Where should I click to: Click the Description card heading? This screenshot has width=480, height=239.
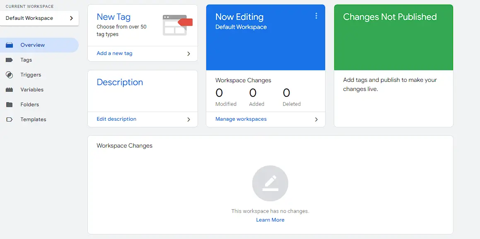click(120, 83)
